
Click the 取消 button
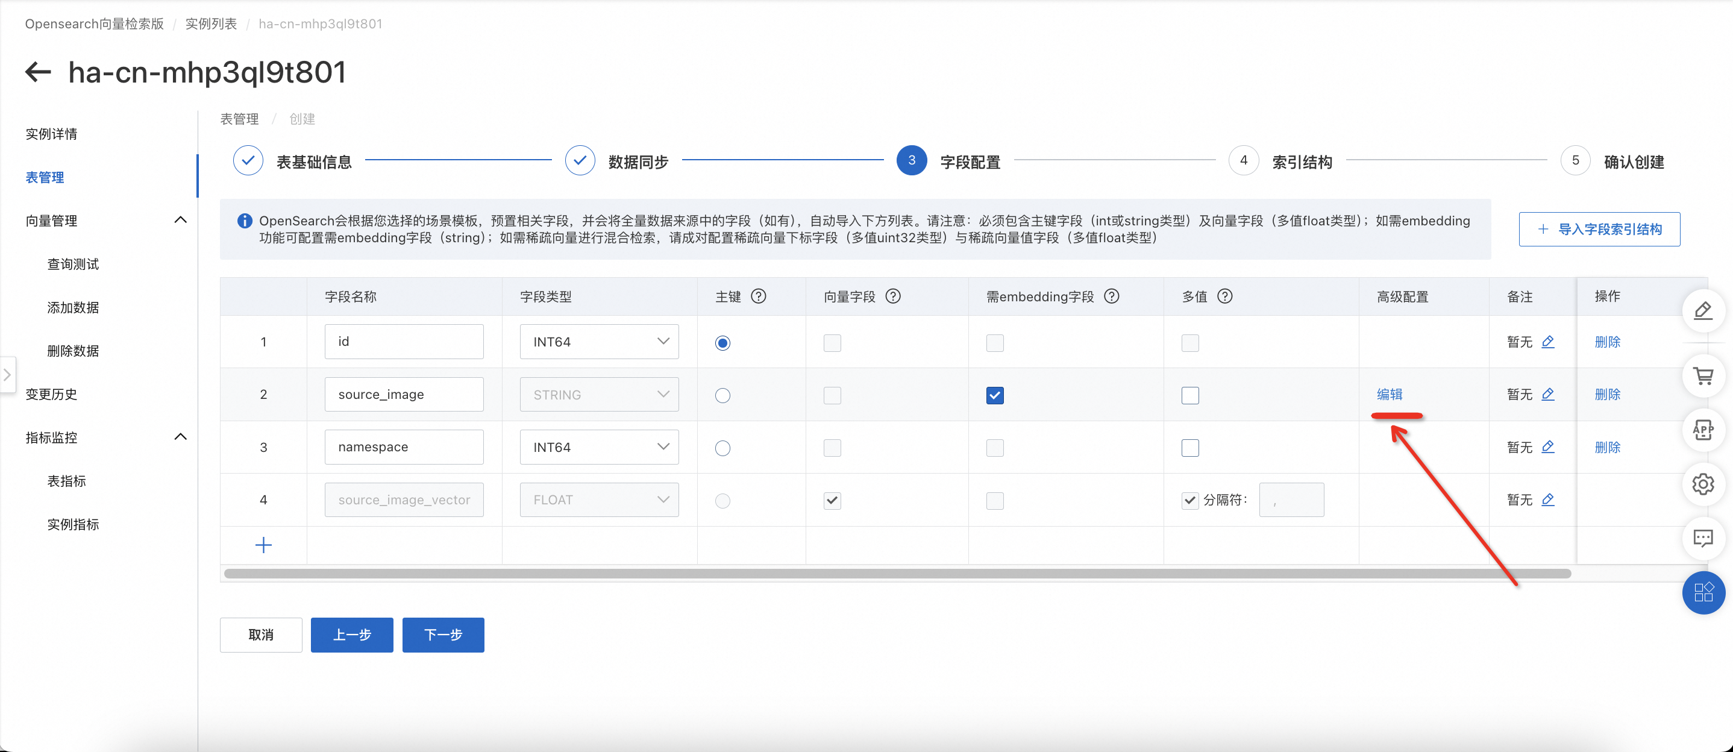(x=261, y=635)
